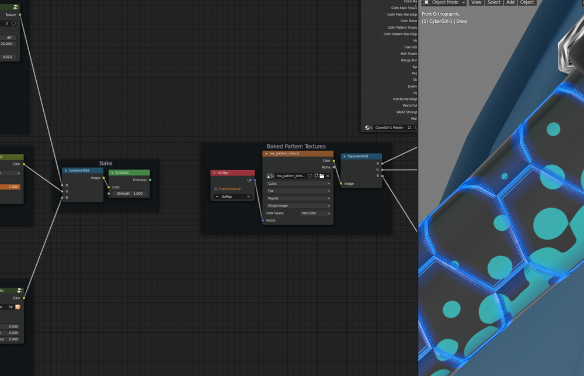Viewport: 584px width, 376px height.
Task: Open the Add menu in the 3D viewport
Action: click(510, 2)
